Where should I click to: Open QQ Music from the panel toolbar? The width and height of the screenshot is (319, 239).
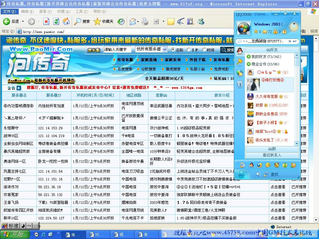coord(284,165)
